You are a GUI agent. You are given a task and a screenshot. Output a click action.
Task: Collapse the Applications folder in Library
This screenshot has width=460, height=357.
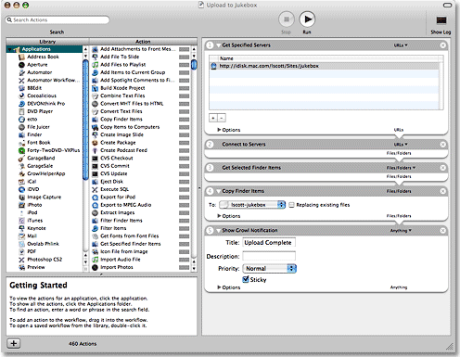pyautogui.click(x=10, y=49)
